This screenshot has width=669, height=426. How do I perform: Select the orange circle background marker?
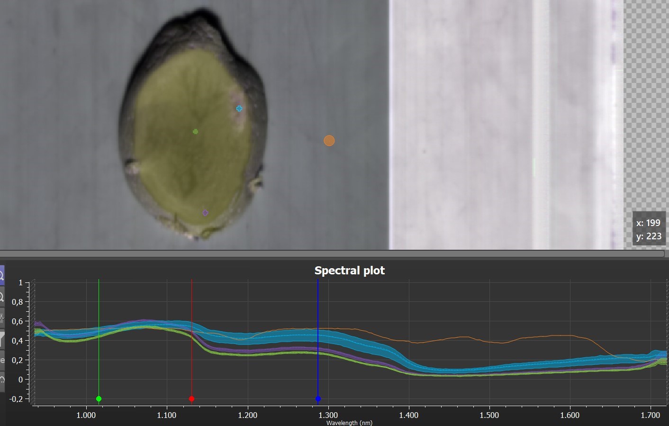click(329, 141)
